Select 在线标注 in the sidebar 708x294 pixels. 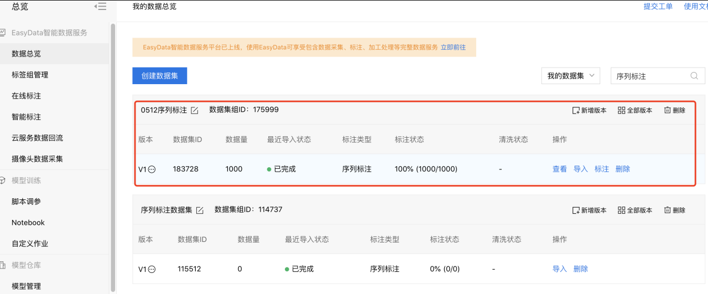(x=27, y=96)
